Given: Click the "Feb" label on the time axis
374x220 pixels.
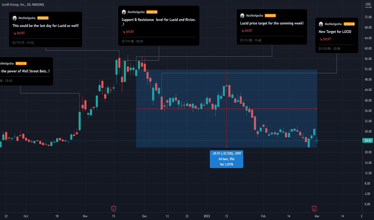Looking at the screenshot, I should point(263,216).
